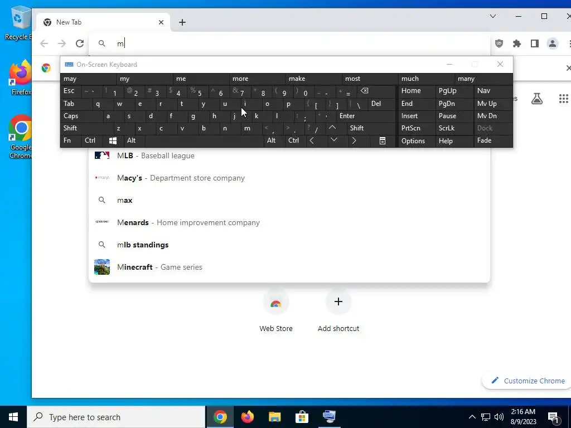Click the Enter key on the On-Screen Keyboard

(x=366, y=116)
